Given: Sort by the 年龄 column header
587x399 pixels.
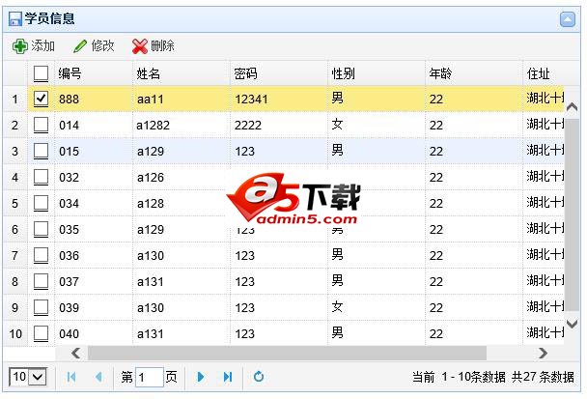Looking at the screenshot, I should tap(474, 73).
